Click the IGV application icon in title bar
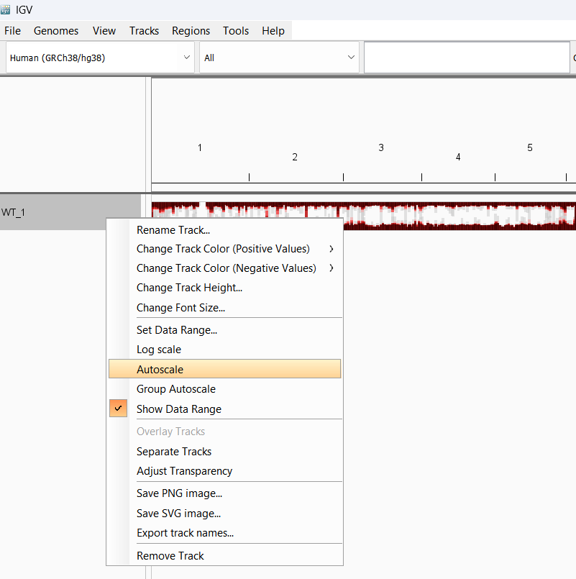 pos(5,9)
